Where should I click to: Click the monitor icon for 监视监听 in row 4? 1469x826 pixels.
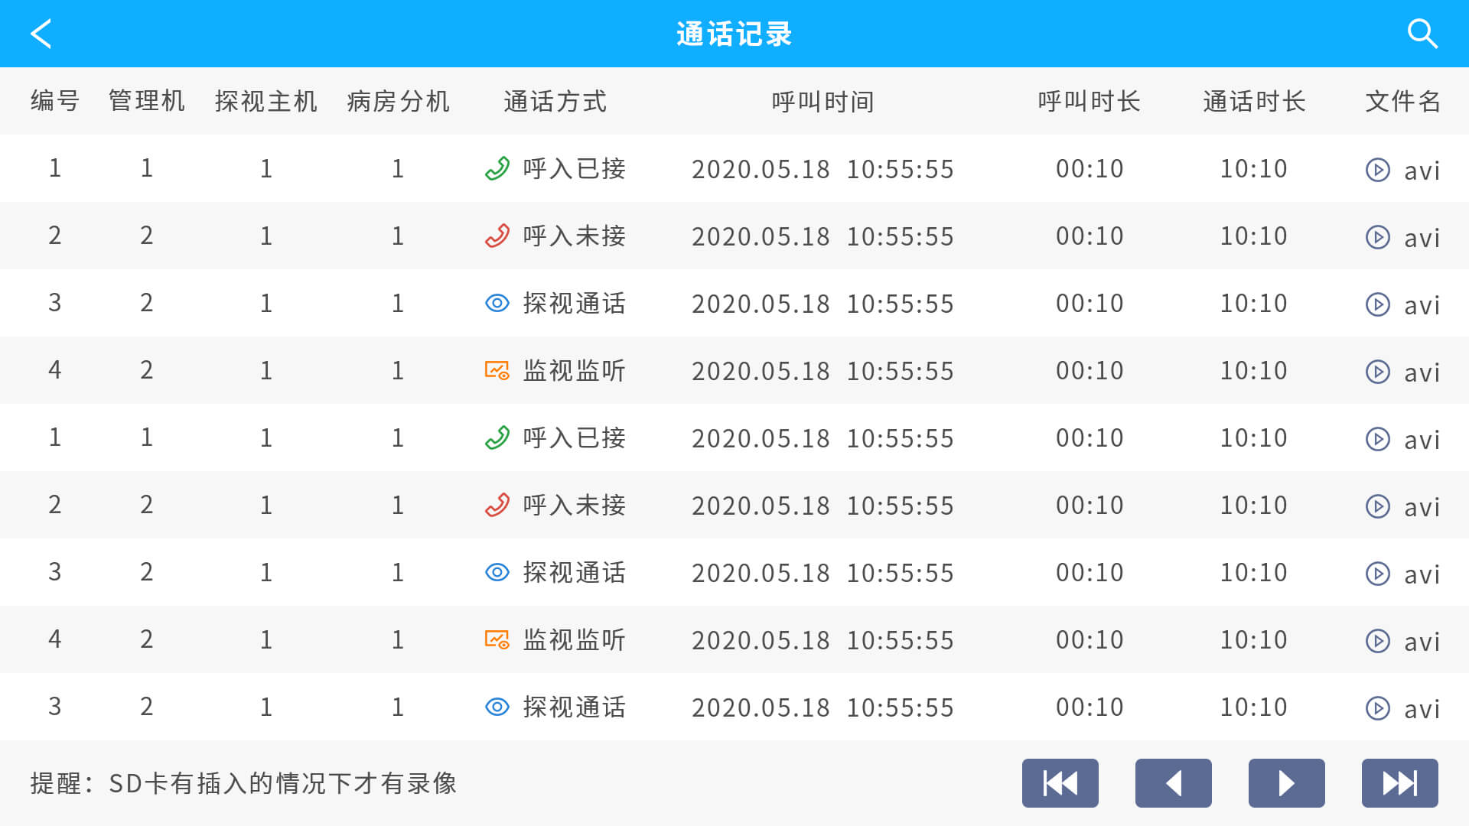497,370
